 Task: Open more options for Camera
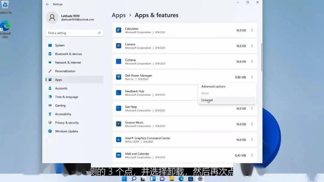click(252, 46)
